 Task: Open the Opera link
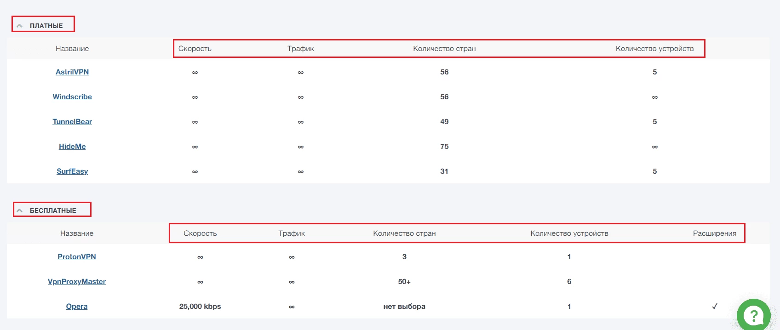click(x=77, y=307)
